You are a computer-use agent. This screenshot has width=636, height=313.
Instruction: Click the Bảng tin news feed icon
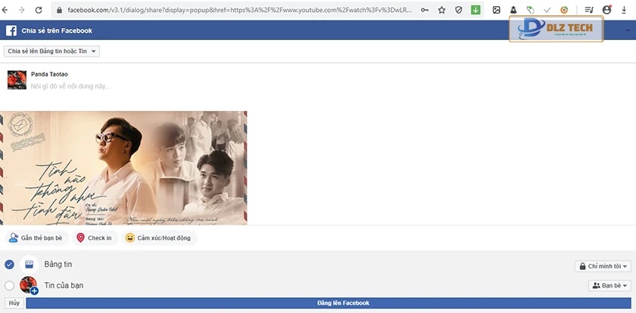pyautogui.click(x=30, y=265)
